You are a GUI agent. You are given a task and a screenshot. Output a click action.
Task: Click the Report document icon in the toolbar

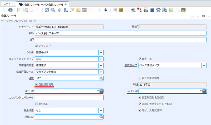click(115, 10)
